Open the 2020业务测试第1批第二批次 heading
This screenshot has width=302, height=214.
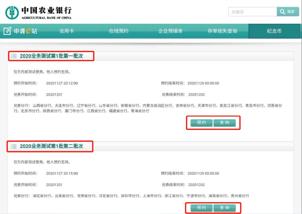pos(51,146)
